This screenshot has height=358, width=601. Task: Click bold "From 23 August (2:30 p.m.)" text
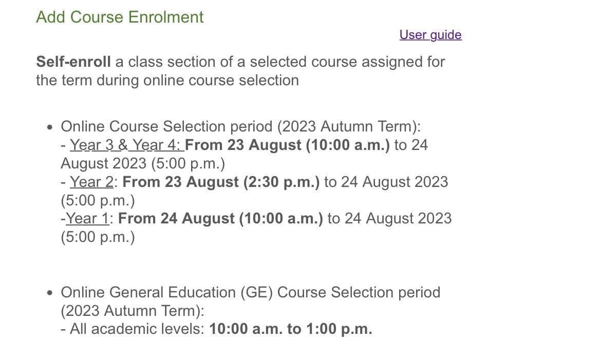tap(221, 182)
